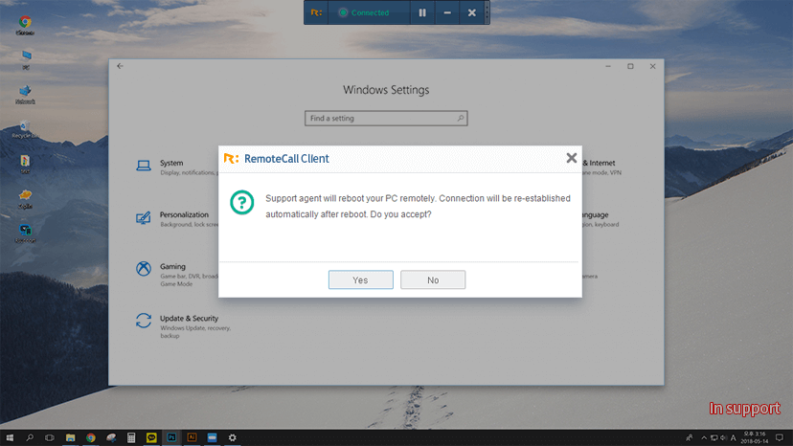793x446 pixels.
Task: Select the Network desktop icon
Action: pos(25,94)
